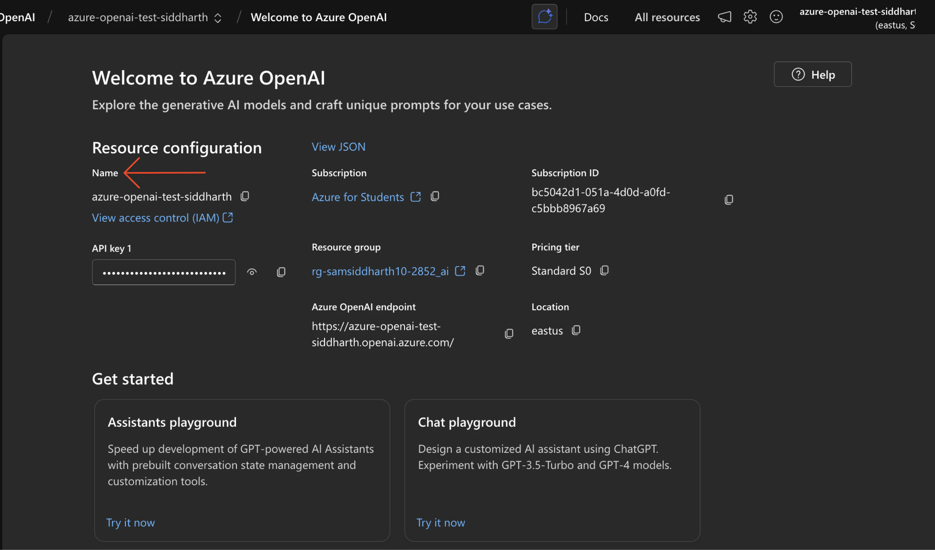Open the Docs page
935x550 pixels.
click(596, 17)
